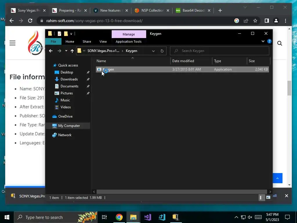Select Downloads in navigation pane
The height and width of the screenshot is (223, 297).
click(69, 79)
